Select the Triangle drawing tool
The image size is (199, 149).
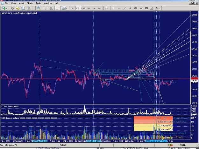coord(141,8)
